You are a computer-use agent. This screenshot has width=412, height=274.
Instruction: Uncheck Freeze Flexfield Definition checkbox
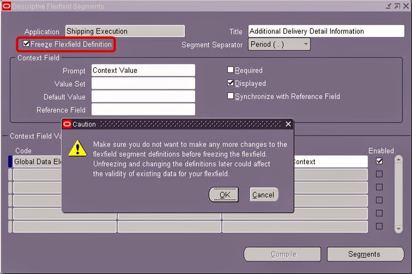click(x=26, y=44)
